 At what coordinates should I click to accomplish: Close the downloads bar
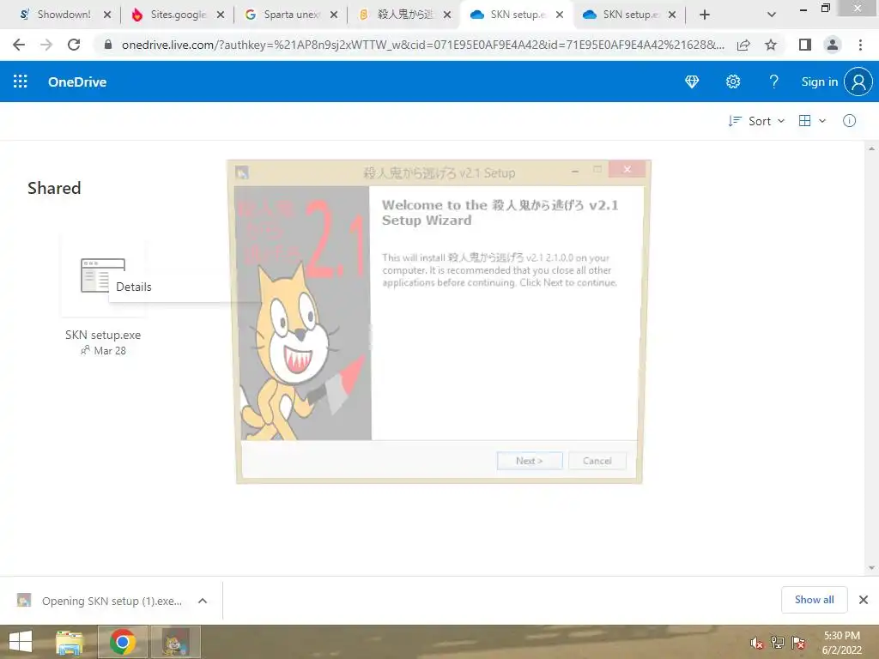point(864,600)
